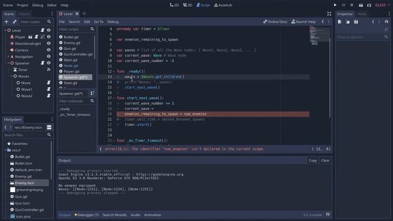Collapse the Spawner node
Image resolution: width=393 pixels, height=221 pixels.
click(8, 63)
